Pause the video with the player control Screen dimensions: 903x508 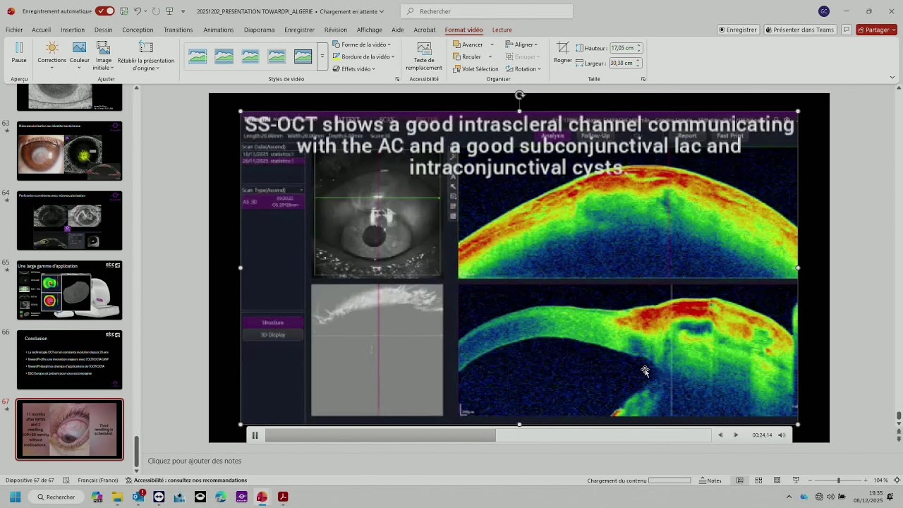[255, 435]
